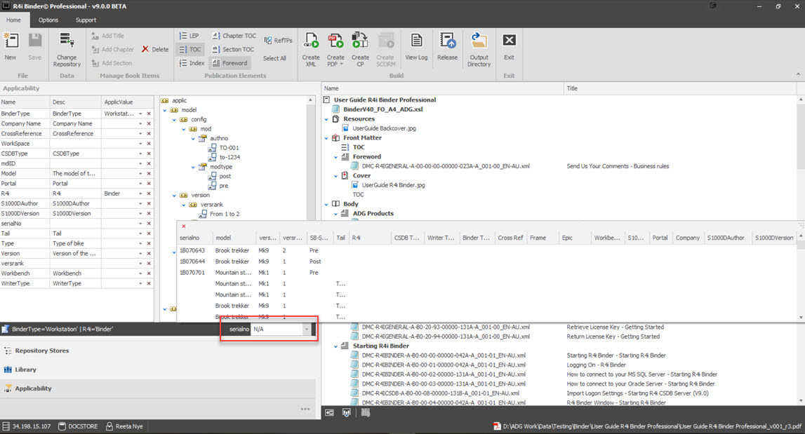Collapse the ribbon with the chevron
Screen dimensions: 805x434
coord(798,75)
